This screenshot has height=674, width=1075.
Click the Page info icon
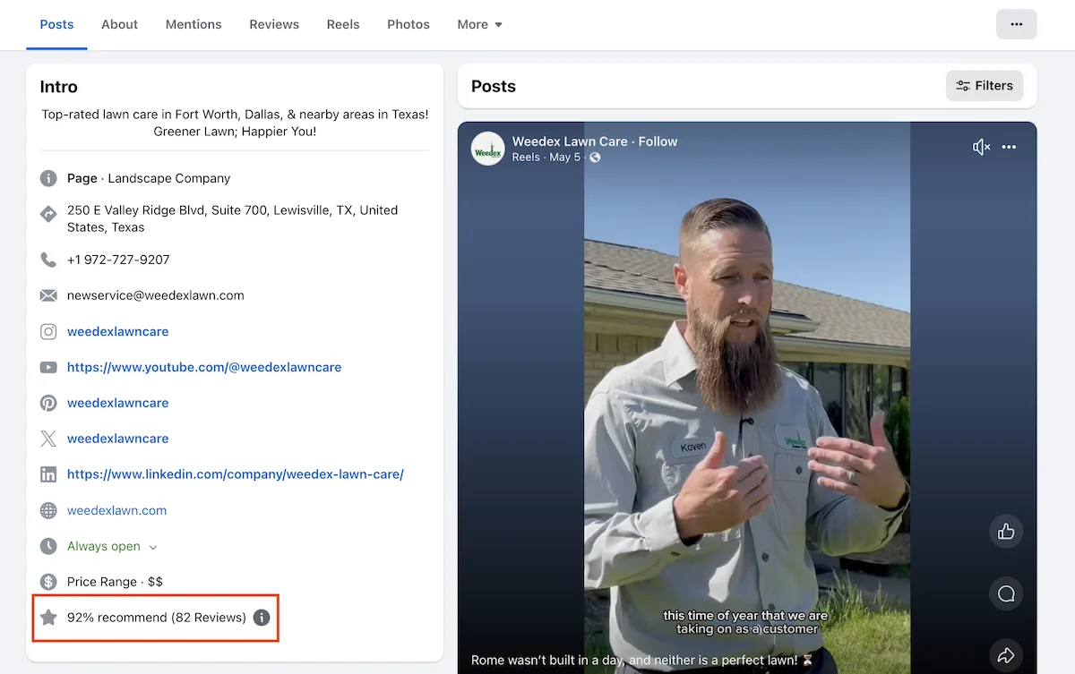(48, 178)
